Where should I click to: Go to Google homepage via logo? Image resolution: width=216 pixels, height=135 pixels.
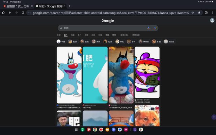point(108,21)
